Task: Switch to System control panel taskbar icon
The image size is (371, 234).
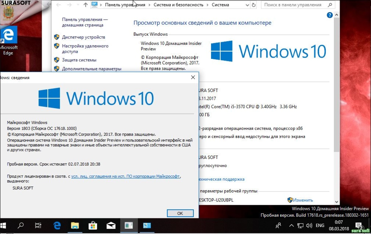Action: (x=147, y=226)
